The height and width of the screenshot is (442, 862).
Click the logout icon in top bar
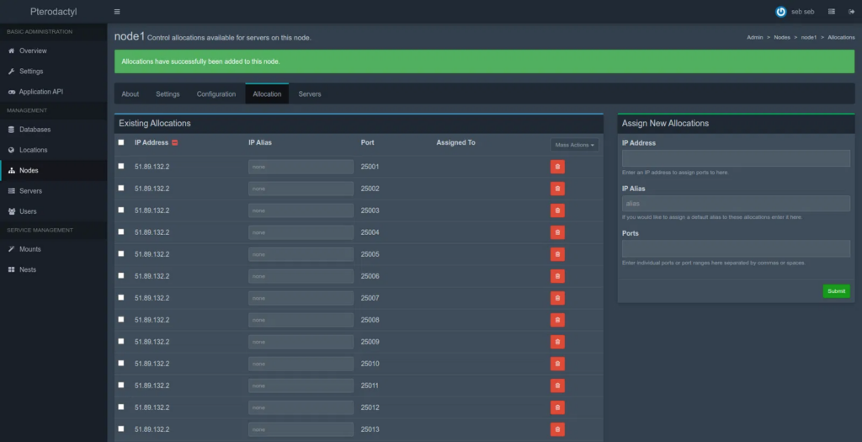pyautogui.click(x=850, y=12)
